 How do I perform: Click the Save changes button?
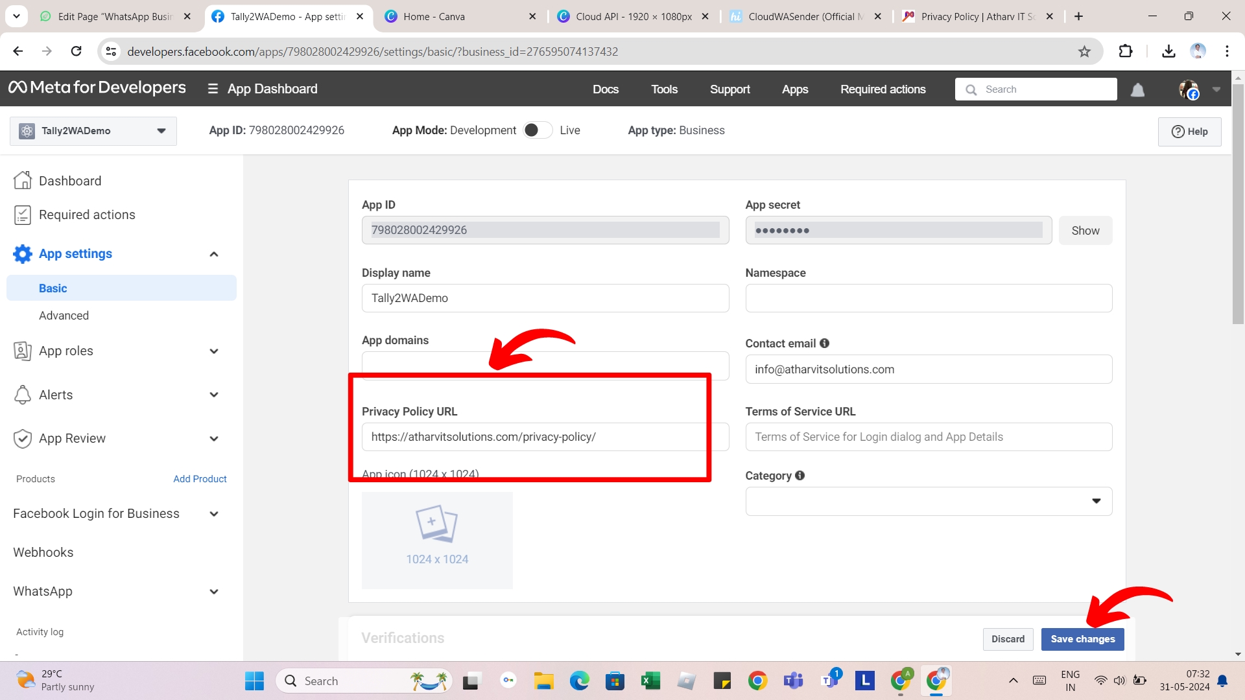tap(1082, 639)
